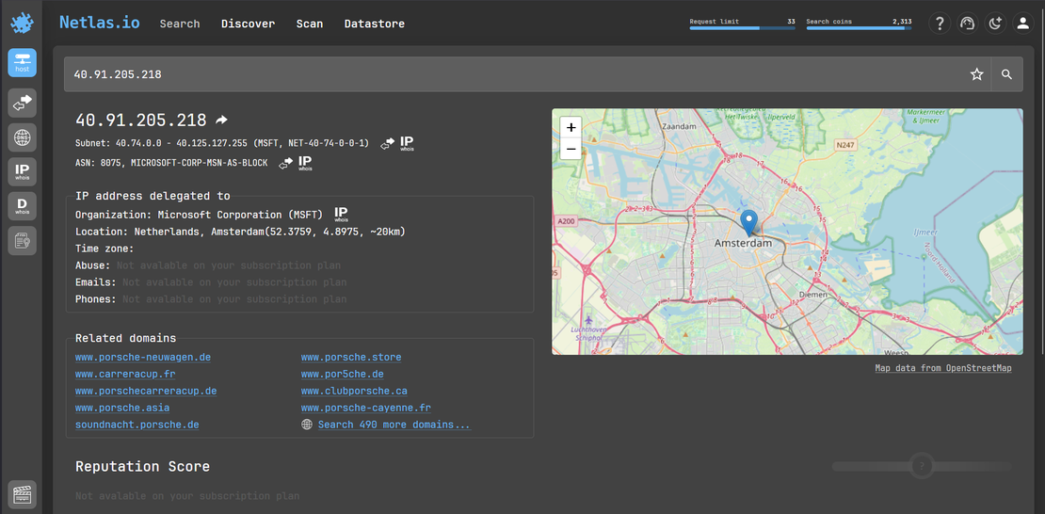Open the certificates tool in sidebar
The image size is (1045, 514).
coord(22,241)
